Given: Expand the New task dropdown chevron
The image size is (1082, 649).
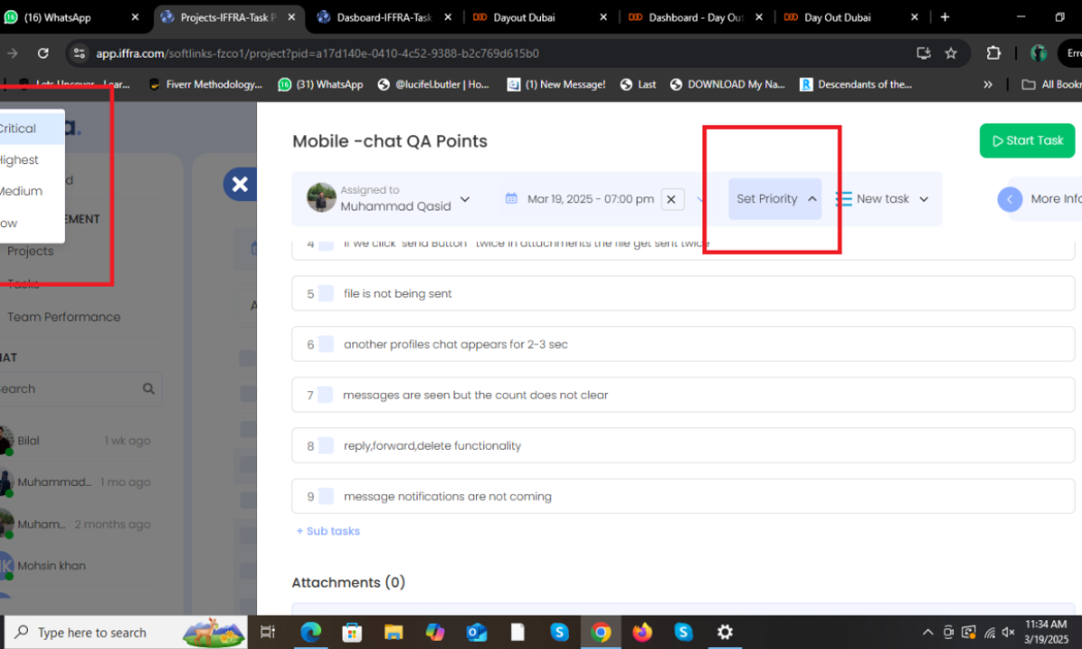Looking at the screenshot, I should (x=923, y=199).
